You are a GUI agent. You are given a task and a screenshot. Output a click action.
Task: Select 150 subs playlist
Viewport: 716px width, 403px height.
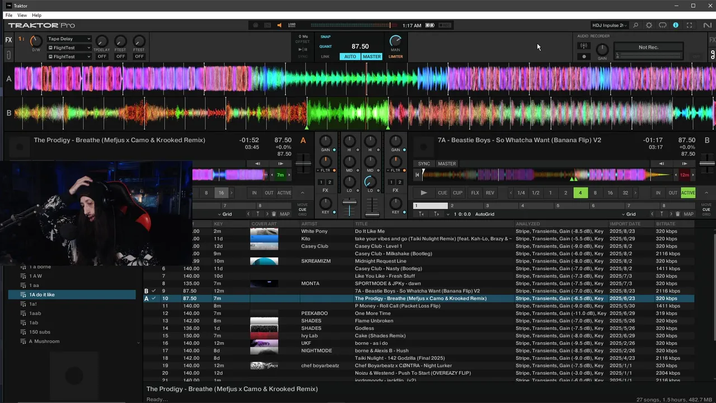(40, 332)
